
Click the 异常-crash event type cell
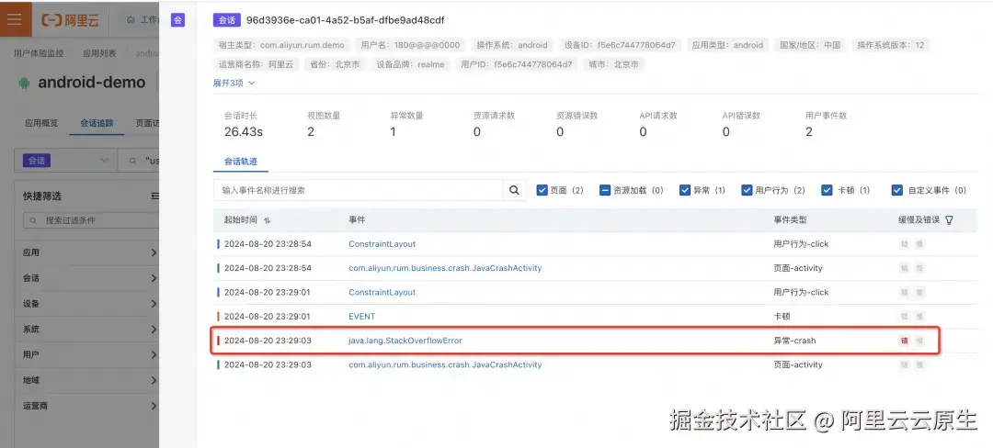(794, 341)
